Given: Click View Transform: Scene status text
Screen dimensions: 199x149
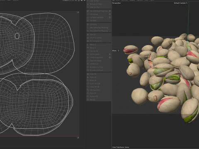Looking at the screenshot, I should 121,147.
